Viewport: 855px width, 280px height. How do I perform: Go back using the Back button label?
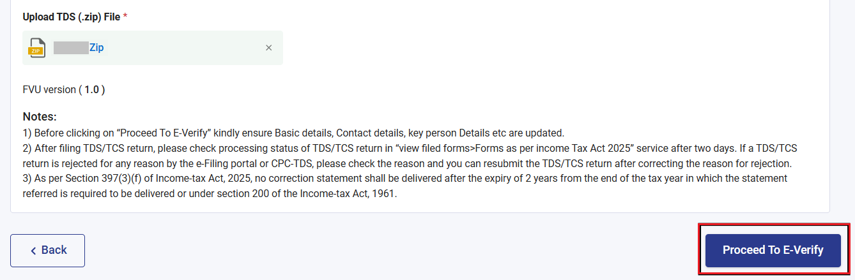point(54,250)
